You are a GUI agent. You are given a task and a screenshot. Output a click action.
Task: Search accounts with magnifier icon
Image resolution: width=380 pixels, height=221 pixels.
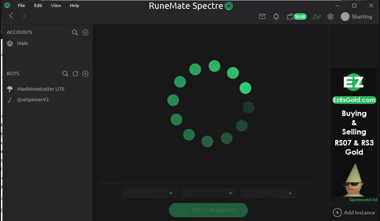(x=75, y=32)
